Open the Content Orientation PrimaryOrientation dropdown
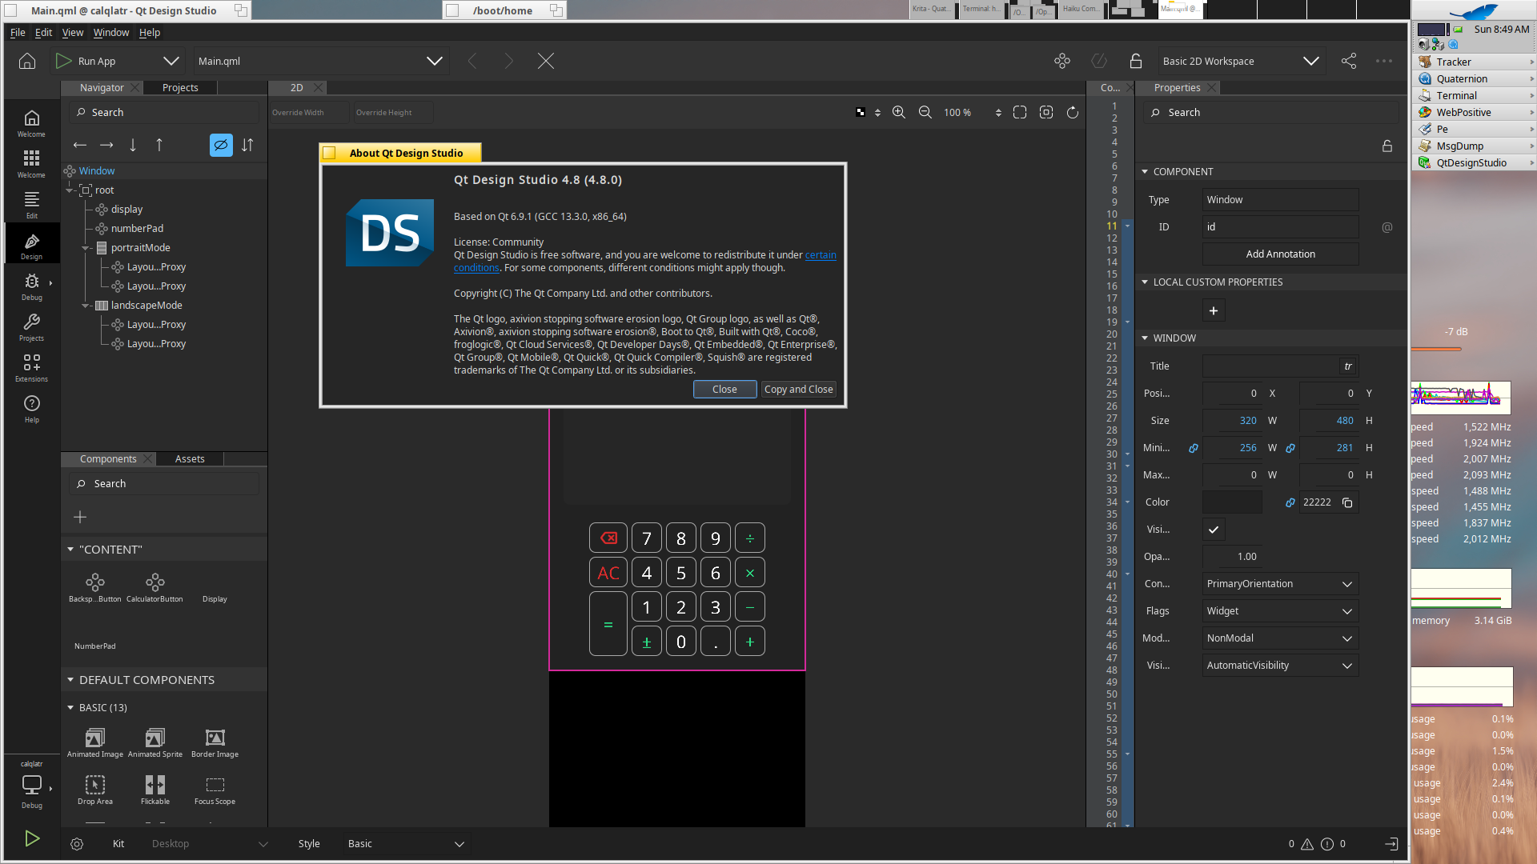 coord(1279,584)
